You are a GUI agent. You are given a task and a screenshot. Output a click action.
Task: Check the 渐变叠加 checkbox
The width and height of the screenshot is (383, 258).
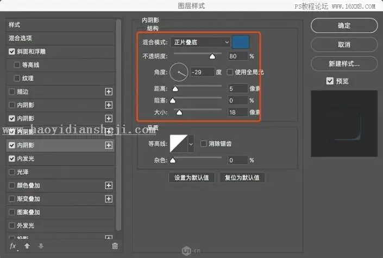pos(11,199)
